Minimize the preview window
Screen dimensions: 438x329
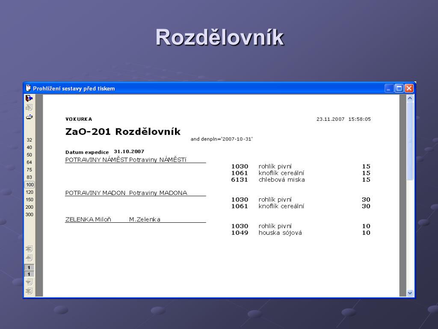(x=389, y=88)
